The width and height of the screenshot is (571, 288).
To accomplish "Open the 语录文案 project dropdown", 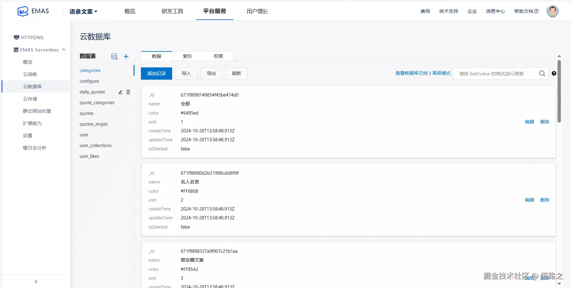I will pyautogui.click(x=83, y=12).
